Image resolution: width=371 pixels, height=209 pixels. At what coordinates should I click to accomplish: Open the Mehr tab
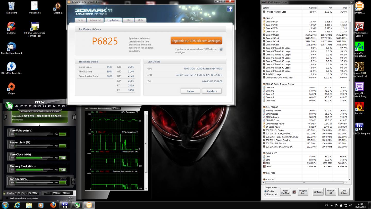pyautogui.click(x=140, y=20)
